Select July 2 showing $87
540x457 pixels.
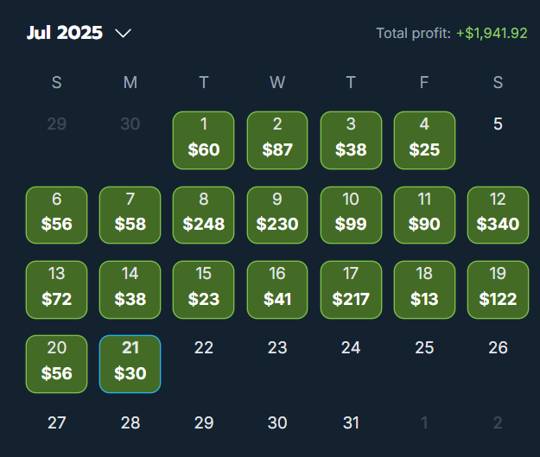click(277, 140)
